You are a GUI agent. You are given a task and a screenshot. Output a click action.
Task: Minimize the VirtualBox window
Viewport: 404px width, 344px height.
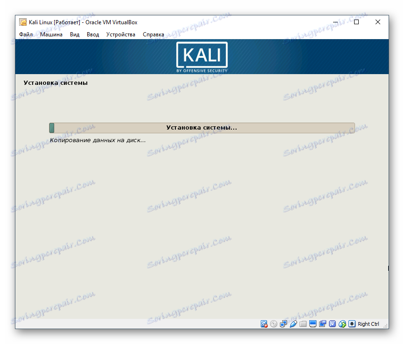335,22
